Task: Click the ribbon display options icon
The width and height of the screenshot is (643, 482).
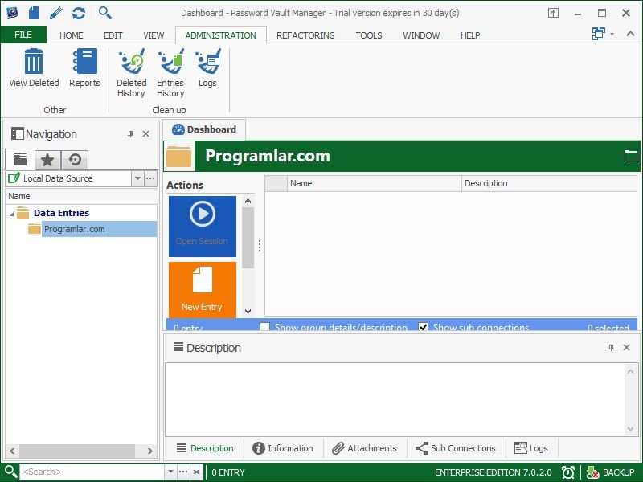Action: tap(553, 13)
